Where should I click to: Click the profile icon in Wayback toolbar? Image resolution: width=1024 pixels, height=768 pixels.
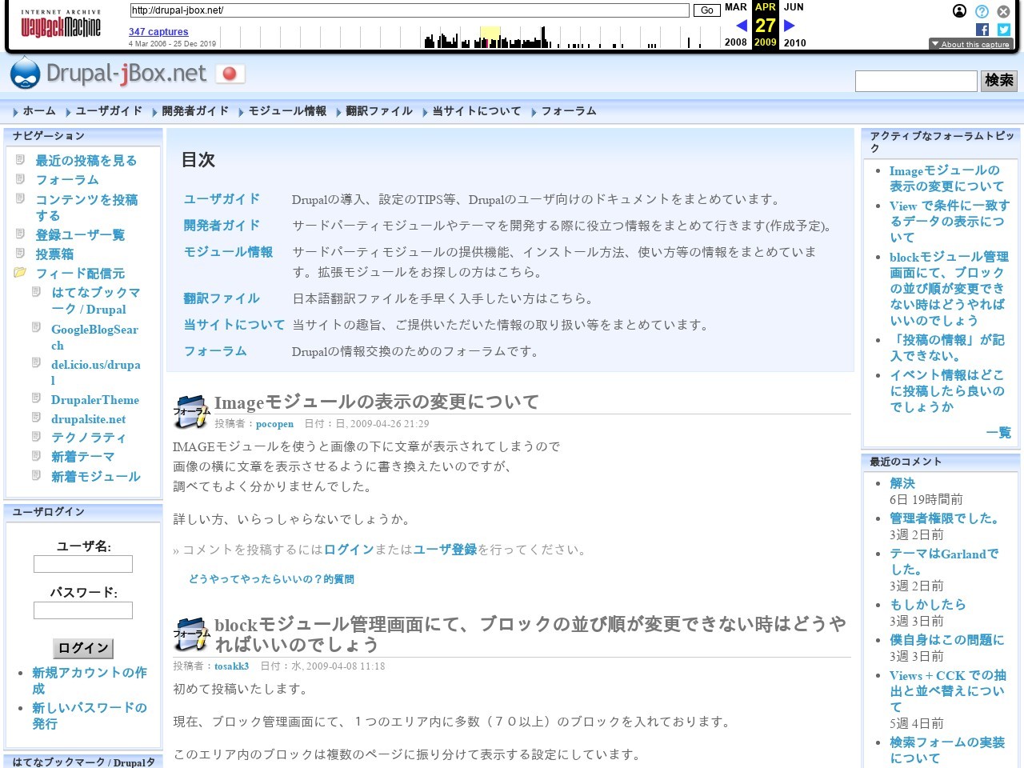pyautogui.click(x=959, y=10)
